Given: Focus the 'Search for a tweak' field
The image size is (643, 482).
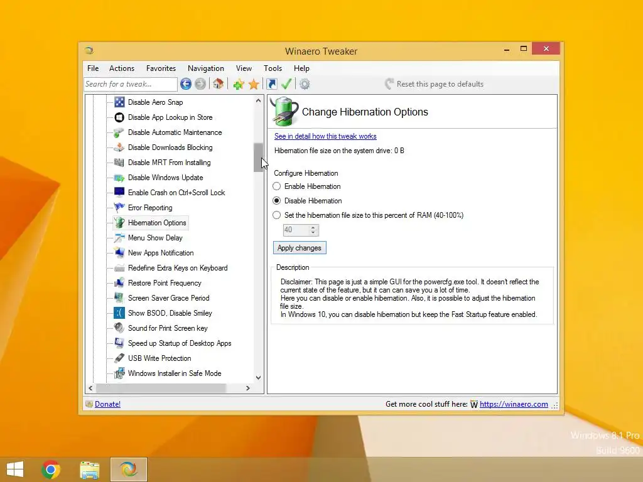Looking at the screenshot, I should [131, 84].
